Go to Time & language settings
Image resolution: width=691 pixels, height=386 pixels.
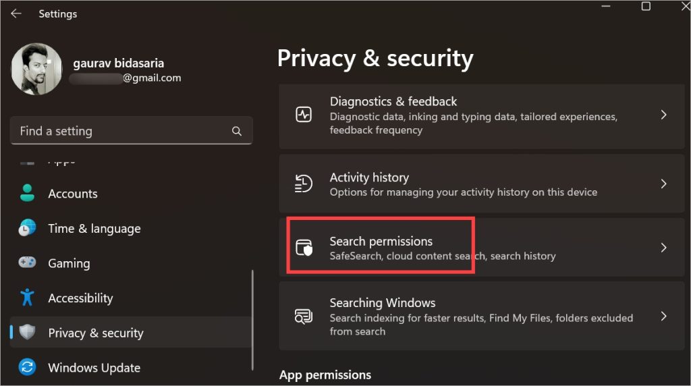pyautogui.click(x=94, y=229)
